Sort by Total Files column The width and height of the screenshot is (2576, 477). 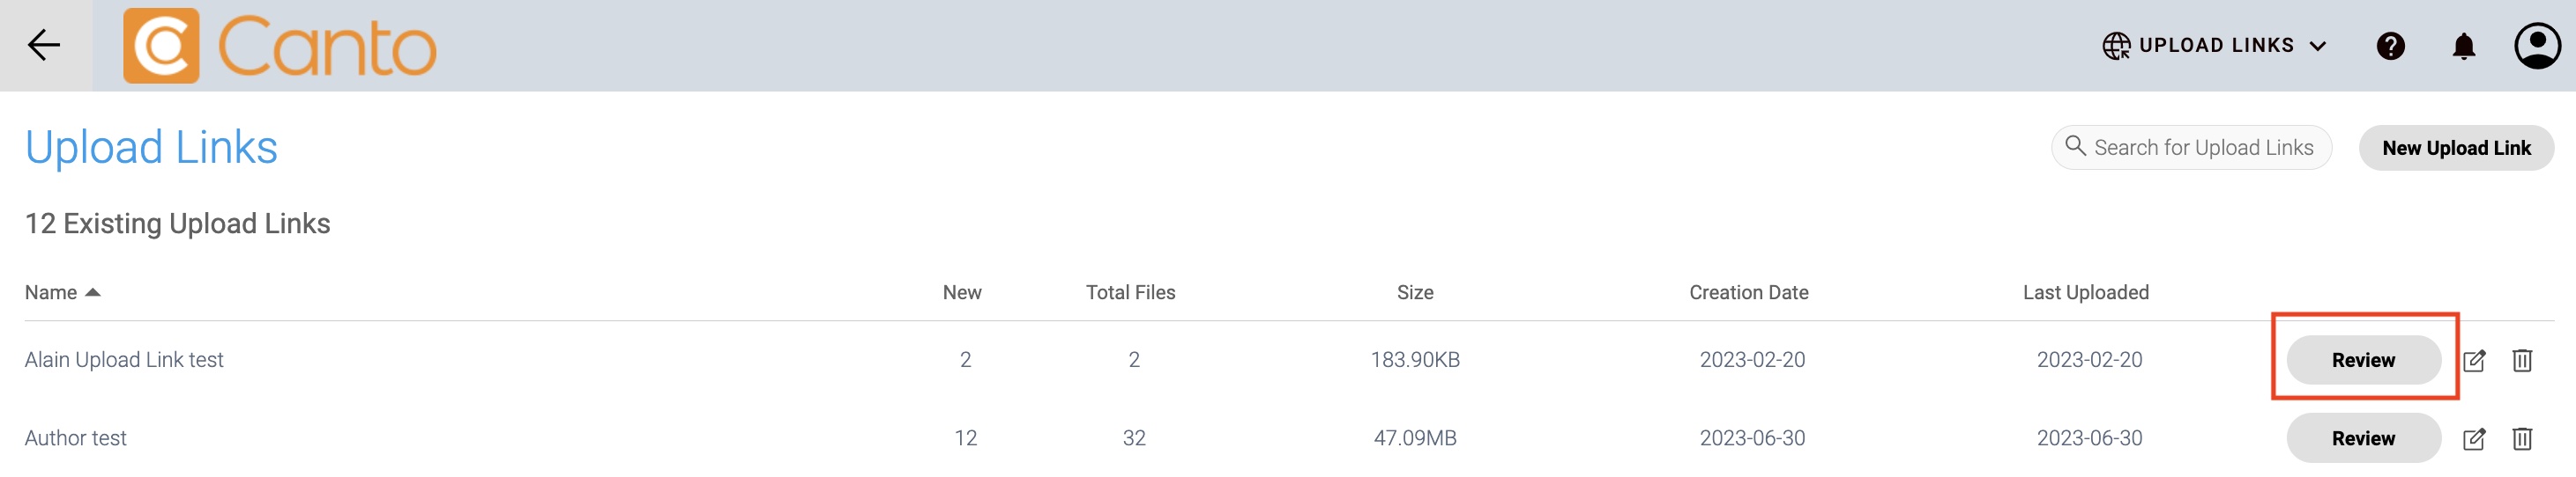(x=1130, y=292)
